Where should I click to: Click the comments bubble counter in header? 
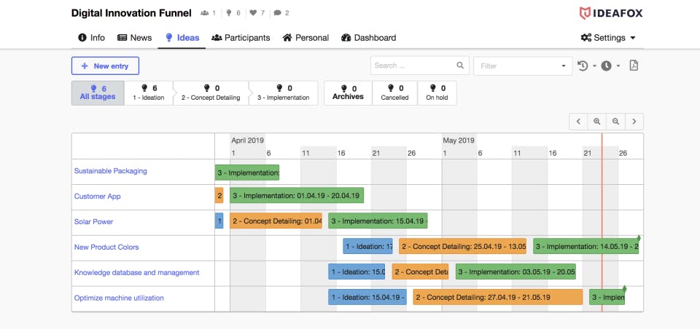point(281,13)
